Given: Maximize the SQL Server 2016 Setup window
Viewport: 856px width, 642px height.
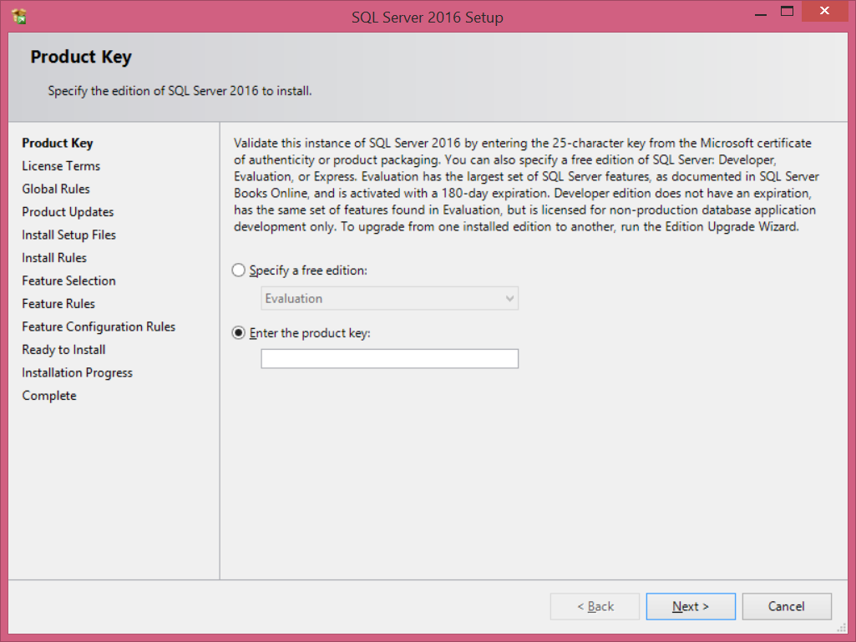Looking at the screenshot, I should click(x=787, y=12).
